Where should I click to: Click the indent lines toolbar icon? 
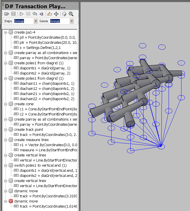(41, 14)
